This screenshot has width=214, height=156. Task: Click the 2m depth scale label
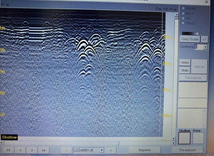(3, 50)
